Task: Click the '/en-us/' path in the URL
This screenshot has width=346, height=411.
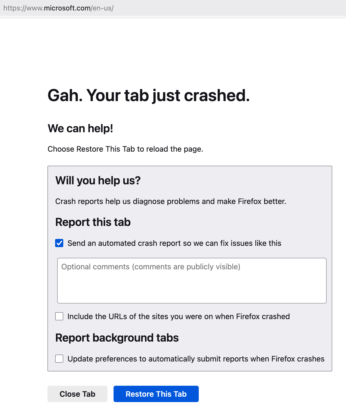Action: tap(102, 8)
